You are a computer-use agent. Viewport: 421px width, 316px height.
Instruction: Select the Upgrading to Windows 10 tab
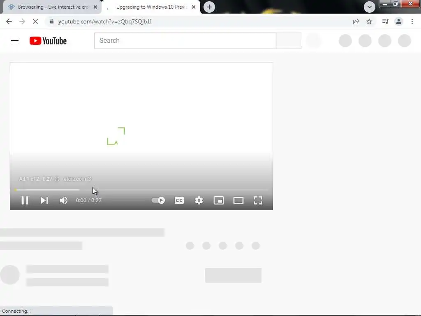(x=152, y=7)
